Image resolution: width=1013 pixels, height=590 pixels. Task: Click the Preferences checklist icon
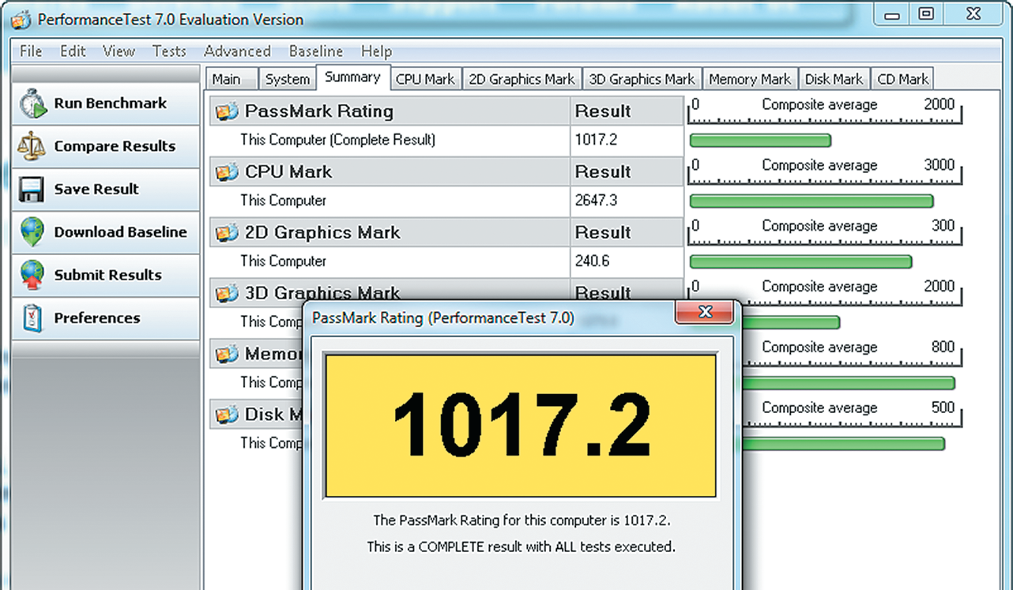(x=32, y=318)
